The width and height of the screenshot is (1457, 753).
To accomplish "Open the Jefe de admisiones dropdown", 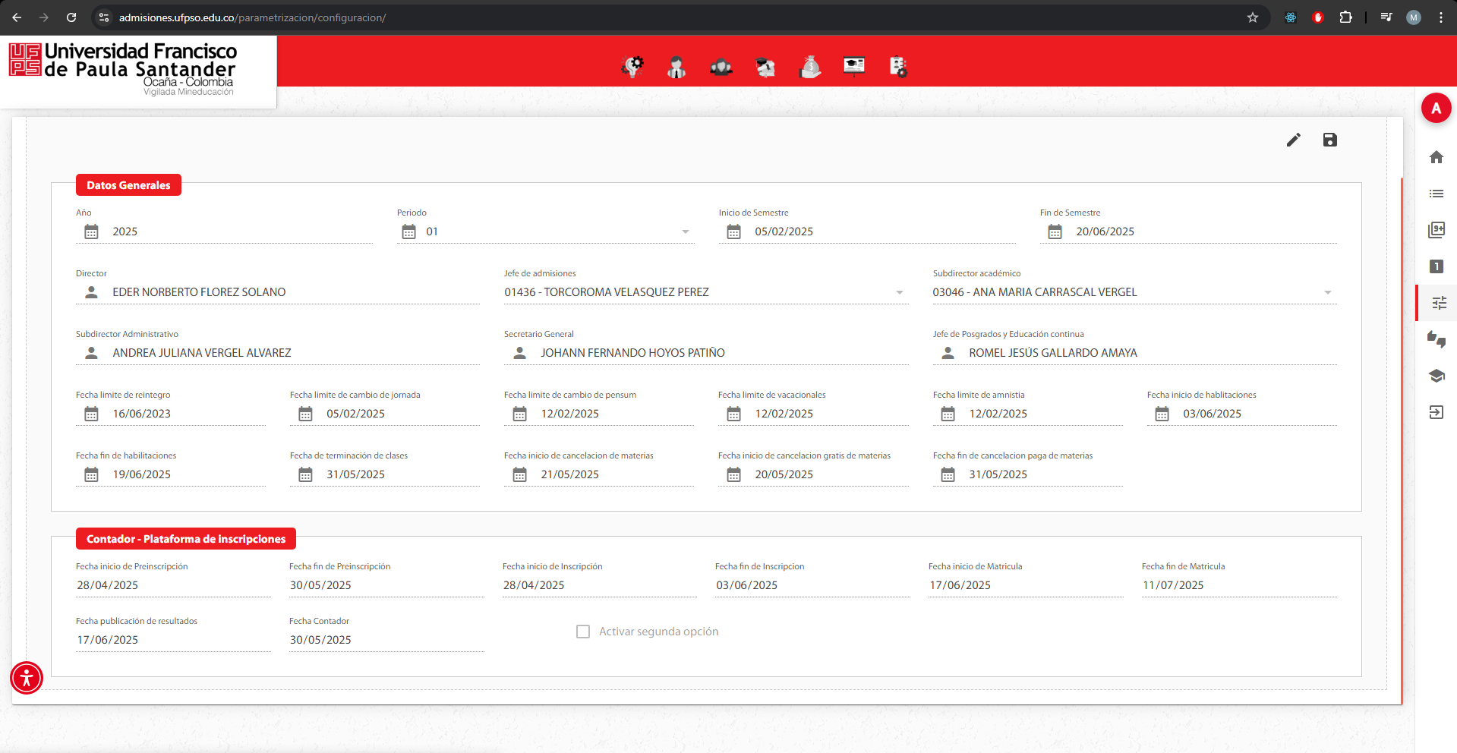I will (899, 292).
